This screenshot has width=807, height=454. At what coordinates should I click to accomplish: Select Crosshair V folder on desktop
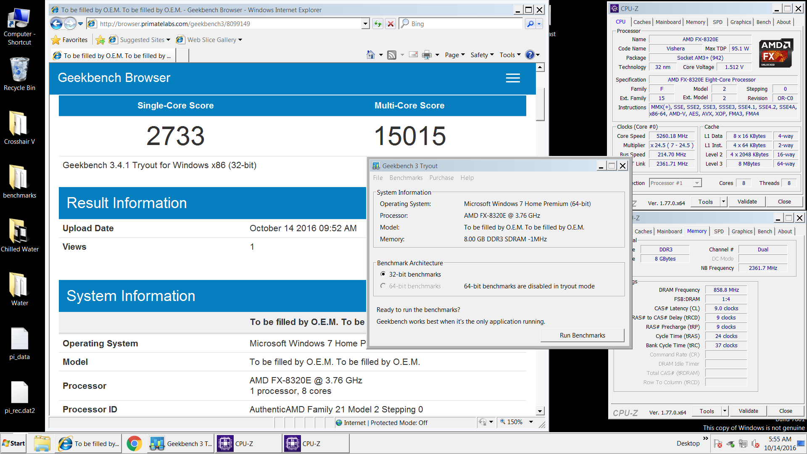(x=19, y=128)
